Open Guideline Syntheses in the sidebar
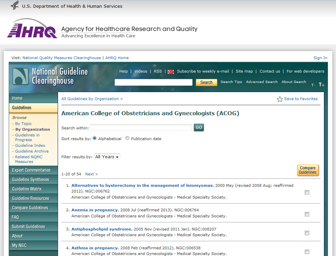 [x=34, y=179]
